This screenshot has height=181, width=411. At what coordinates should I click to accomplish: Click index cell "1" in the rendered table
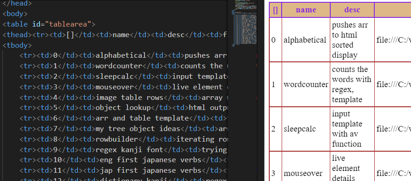click(x=276, y=84)
